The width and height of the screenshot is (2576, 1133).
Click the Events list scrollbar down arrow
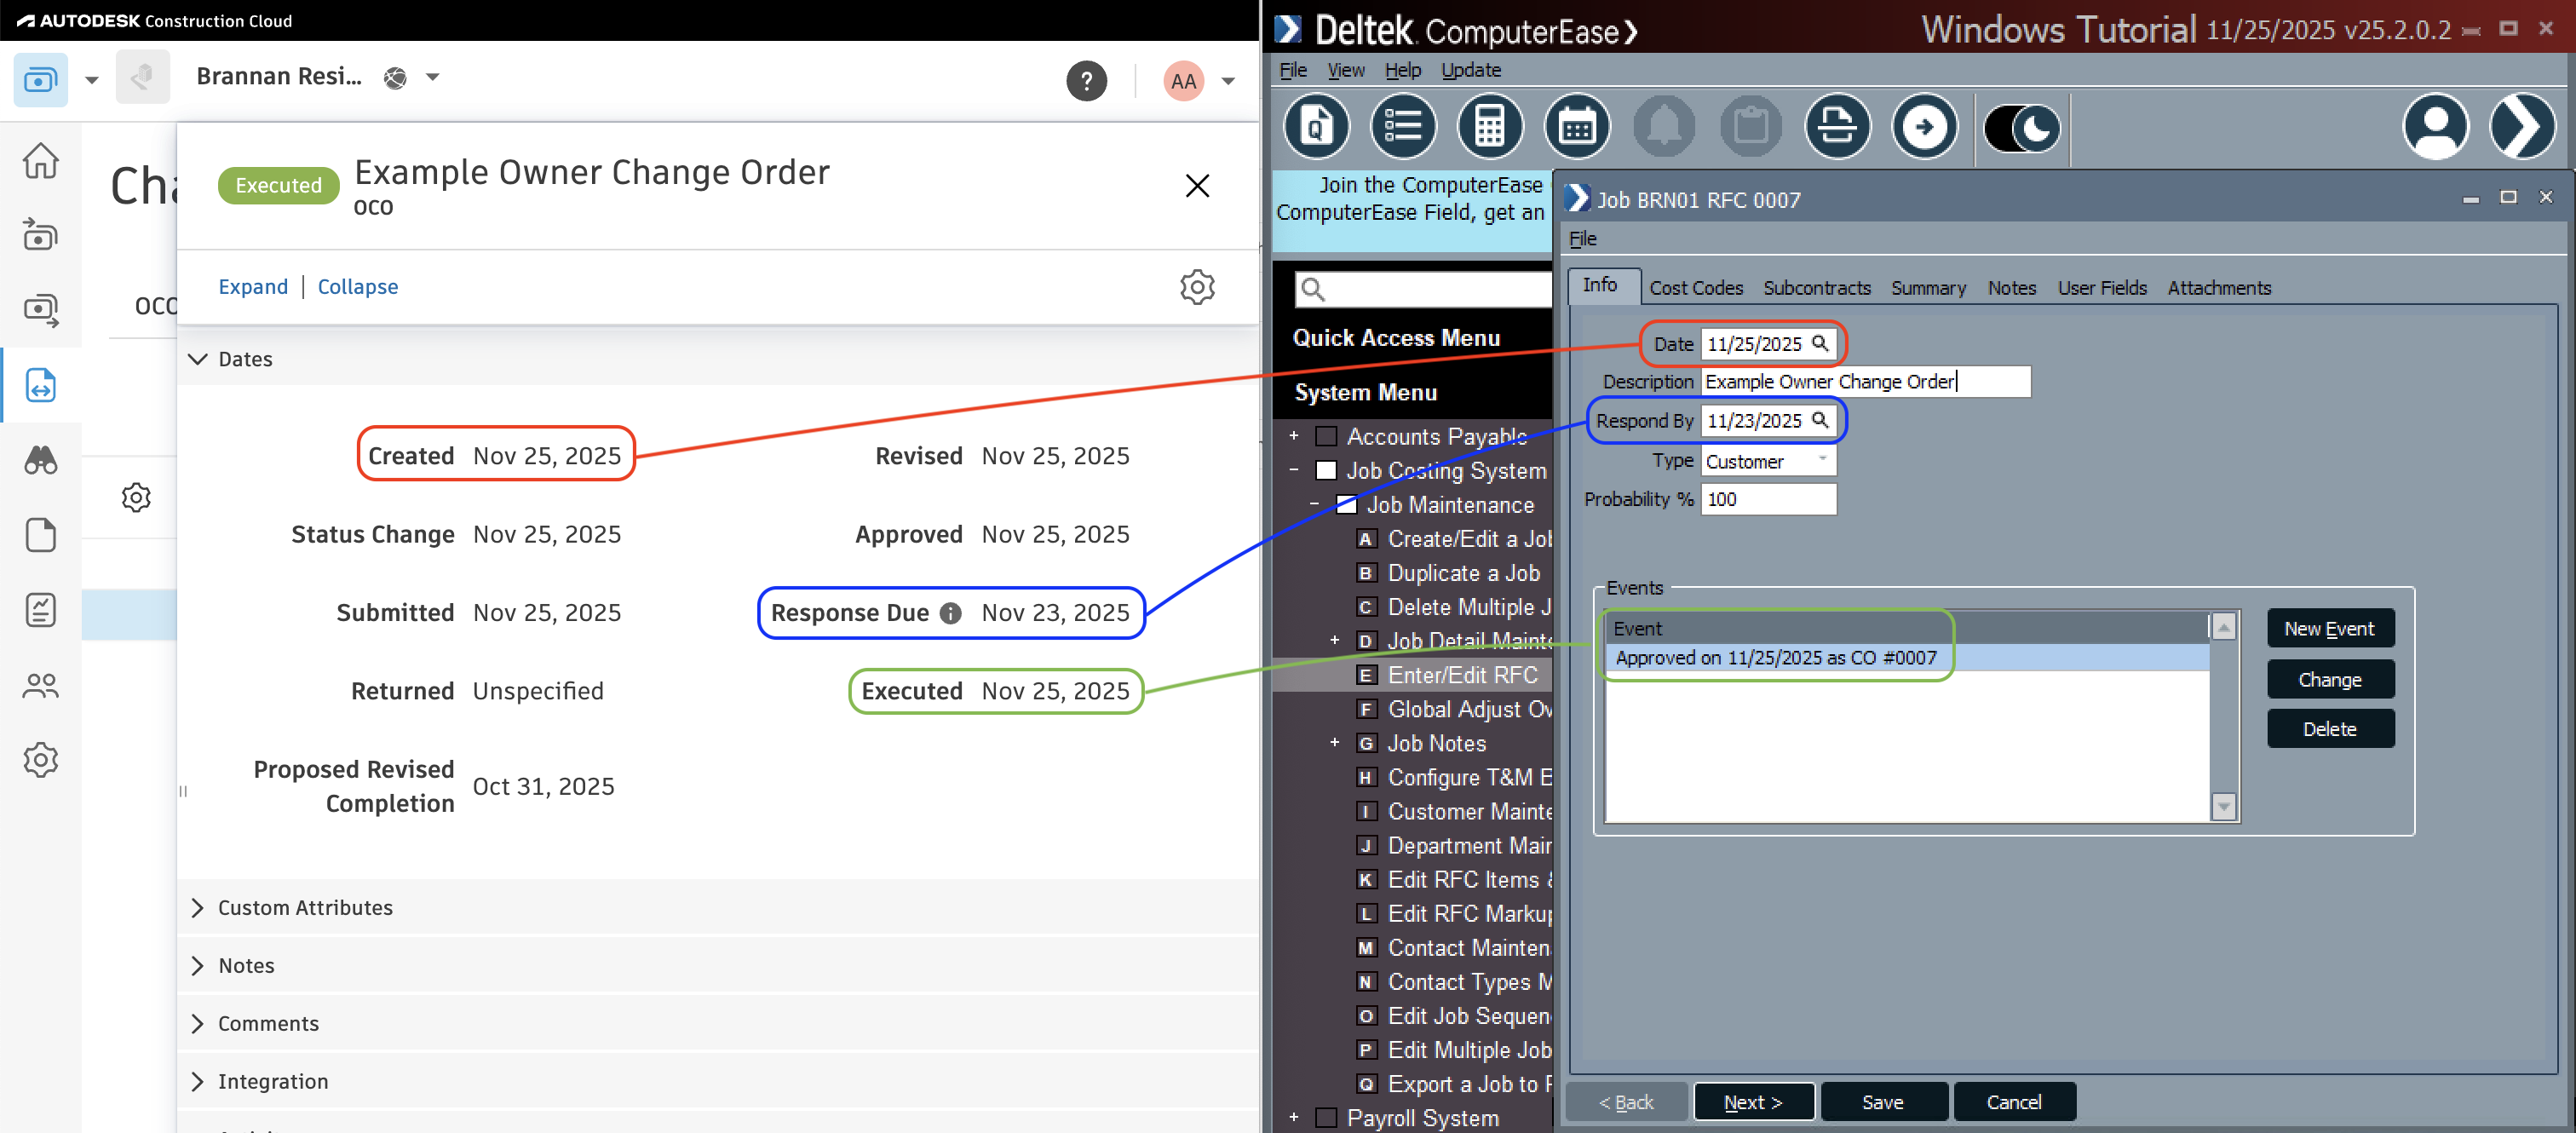pyautogui.click(x=2223, y=806)
